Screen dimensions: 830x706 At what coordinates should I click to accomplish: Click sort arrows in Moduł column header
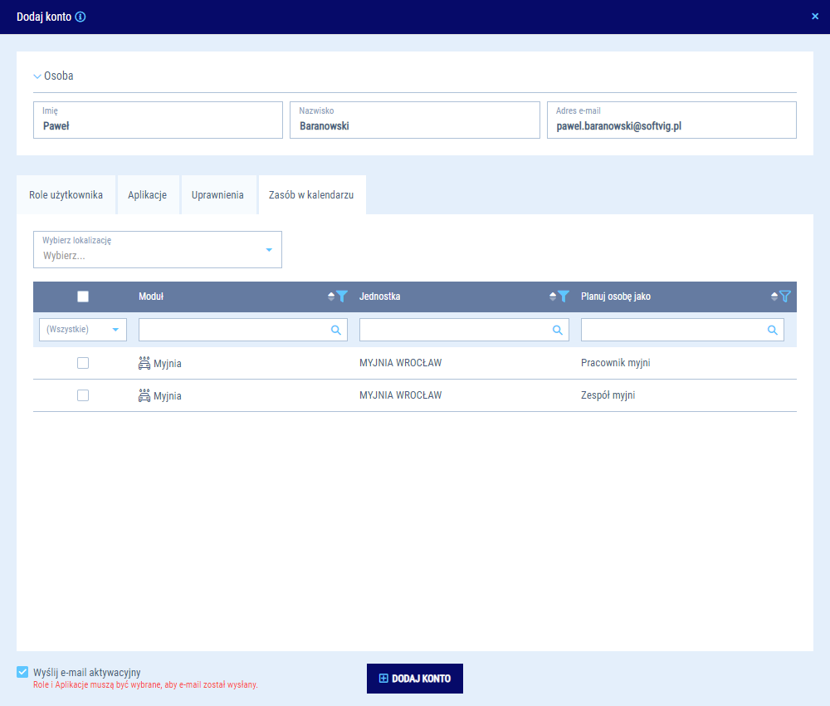[x=331, y=297]
